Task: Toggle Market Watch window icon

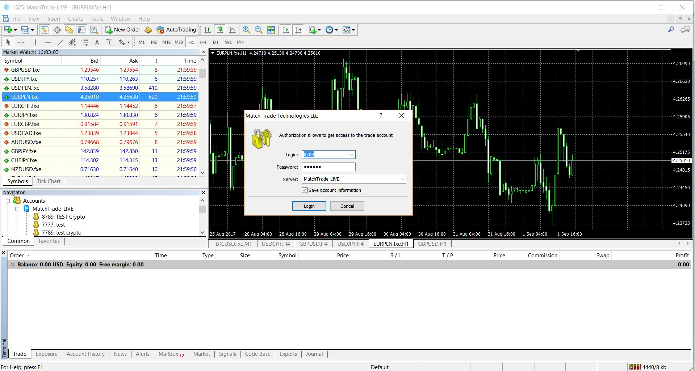Action: (x=45, y=30)
